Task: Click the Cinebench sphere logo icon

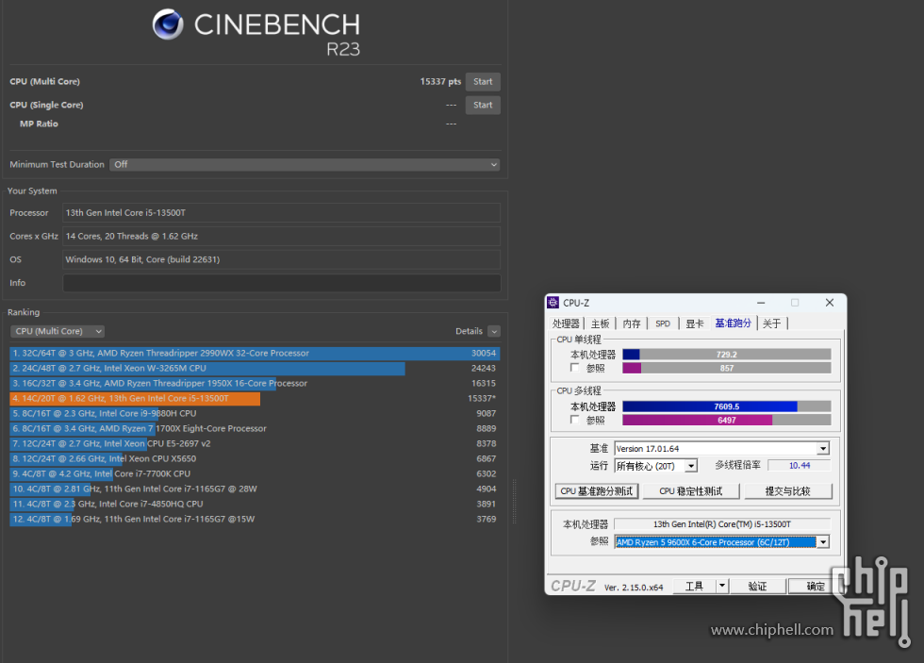Action: [x=168, y=25]
